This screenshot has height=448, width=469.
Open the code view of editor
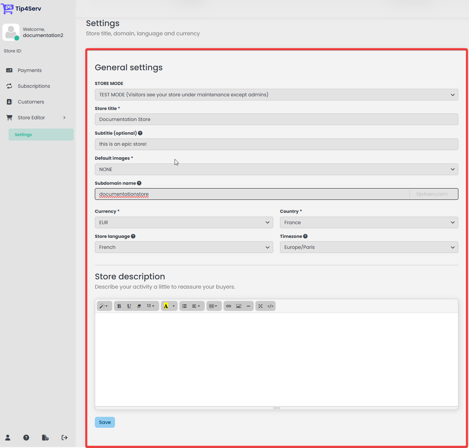pos(270,306)
